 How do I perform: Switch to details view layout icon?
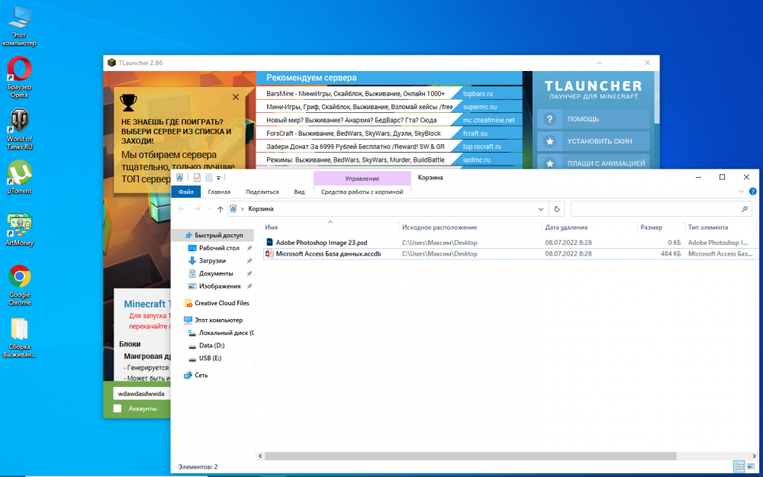point(739,467)
